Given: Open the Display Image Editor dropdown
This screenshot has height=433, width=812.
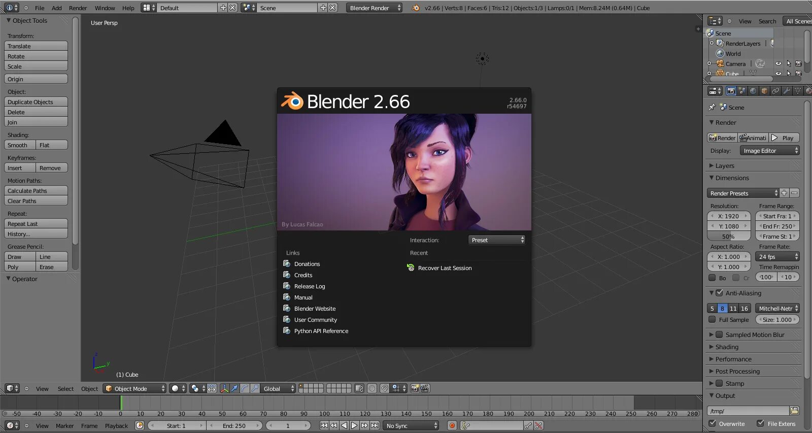Looking at the screenshot, I should pyautogui.click(x=769, y=150).
